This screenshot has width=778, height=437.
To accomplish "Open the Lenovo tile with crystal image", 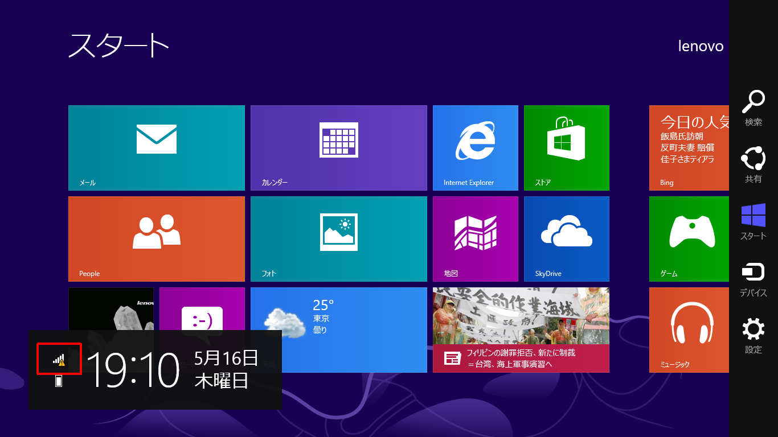I will 111,308.
